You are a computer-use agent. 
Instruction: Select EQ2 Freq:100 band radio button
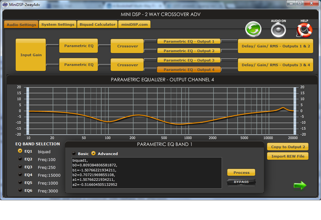click(x=20, y=159)
